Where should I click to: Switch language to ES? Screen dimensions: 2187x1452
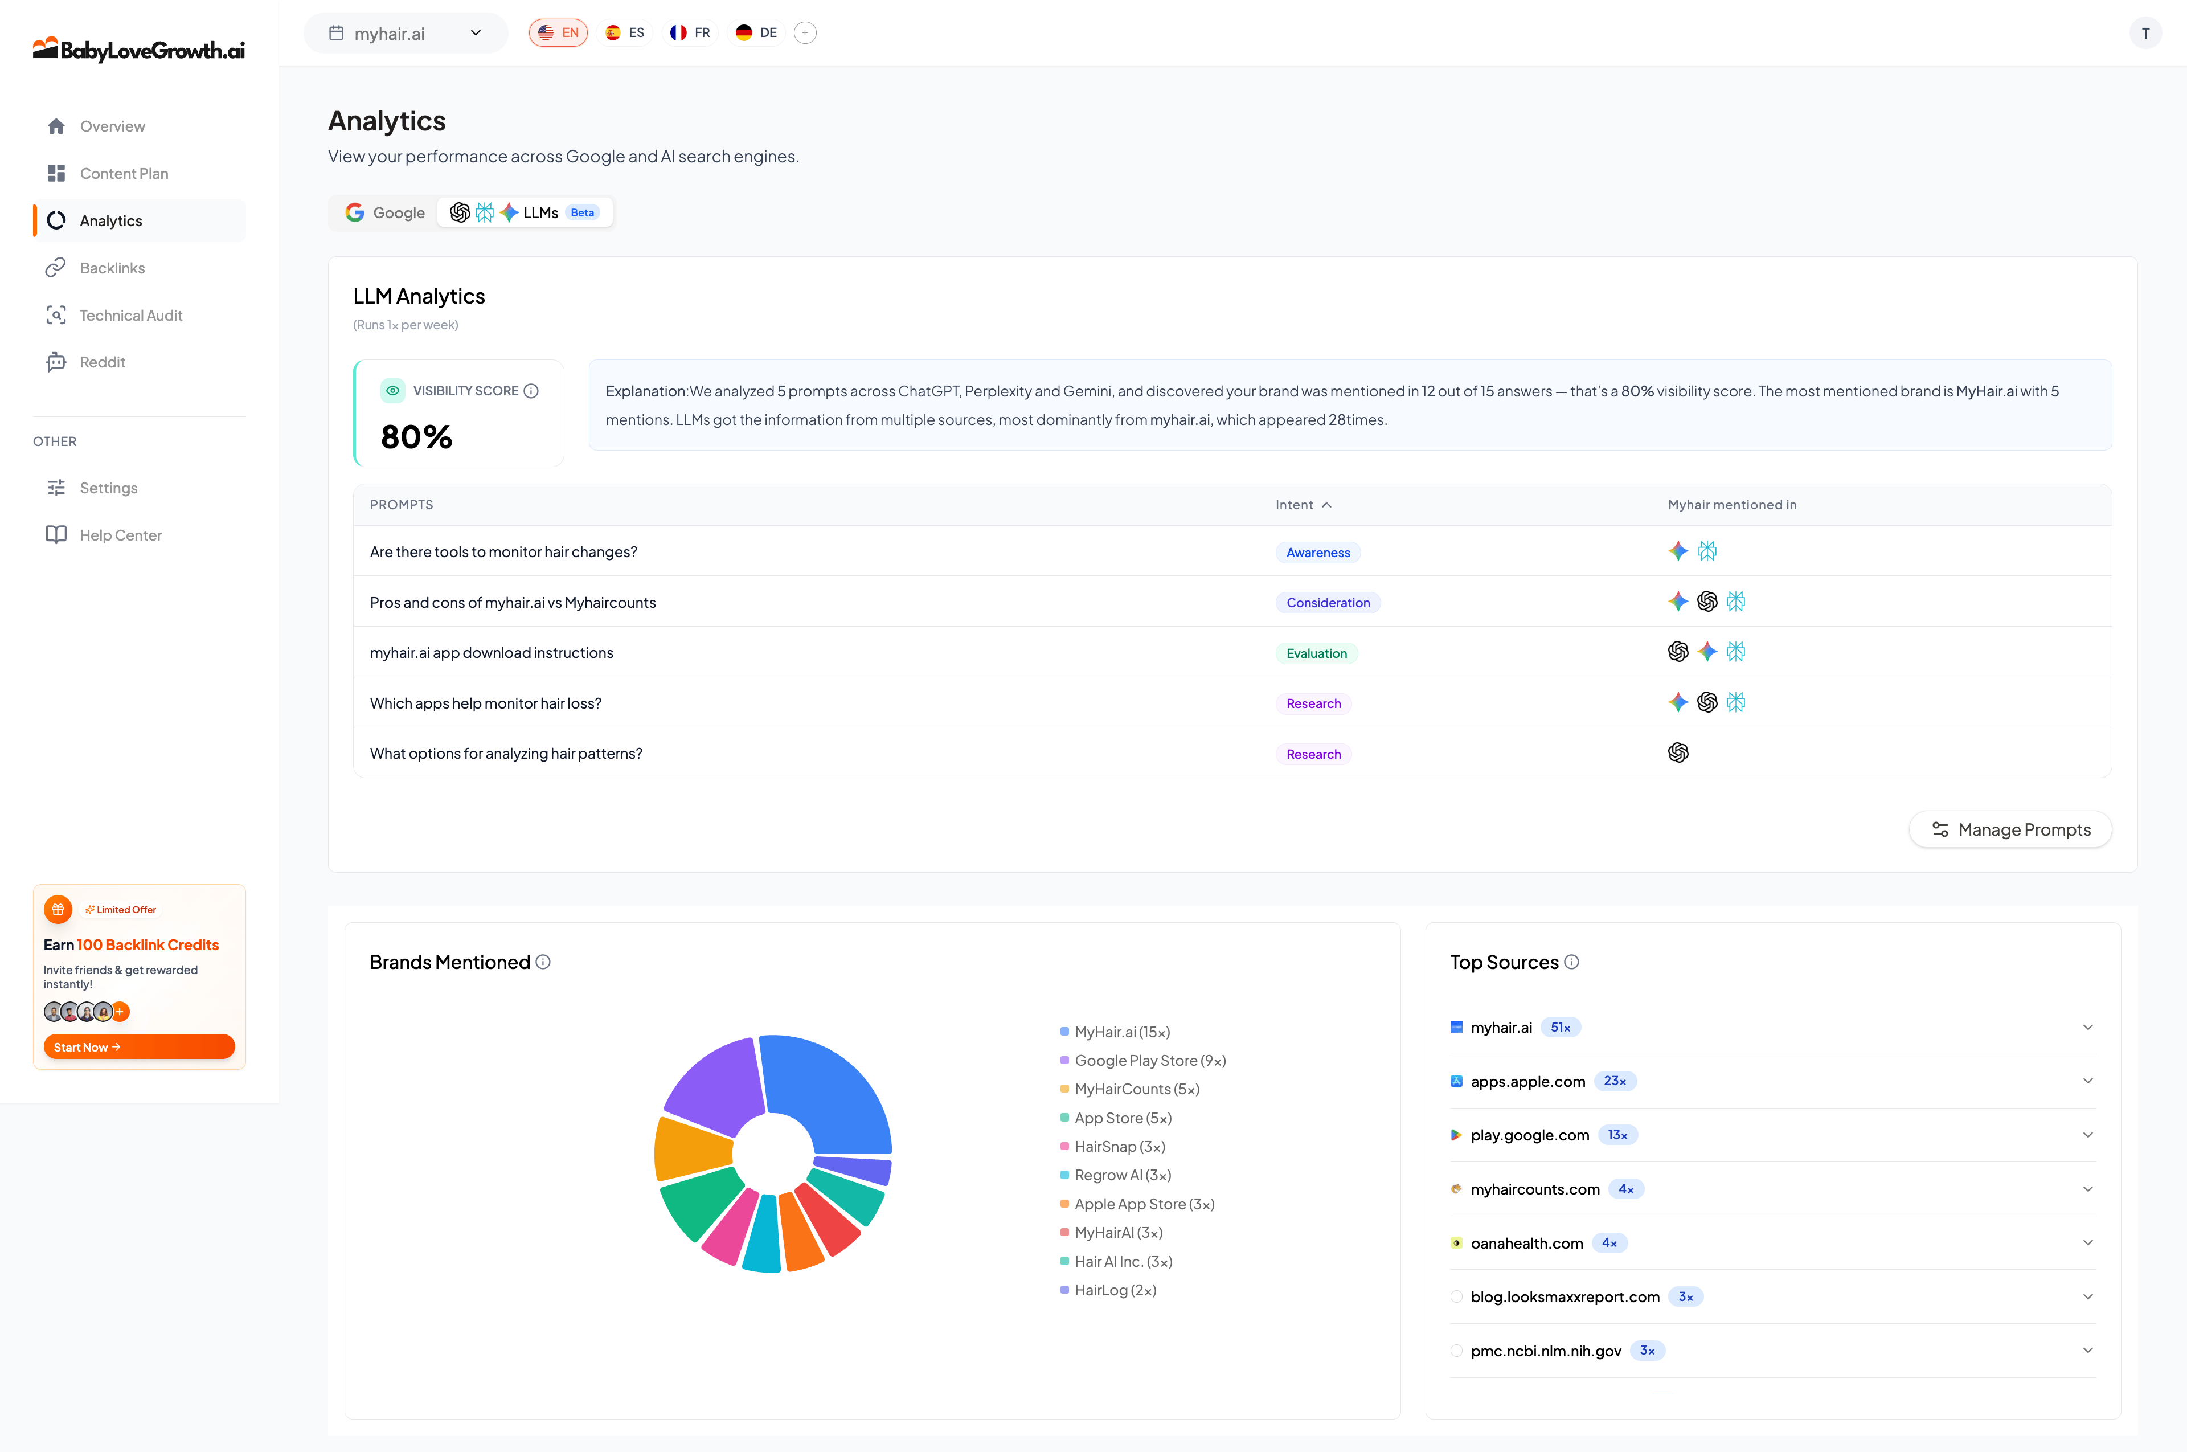625,34
